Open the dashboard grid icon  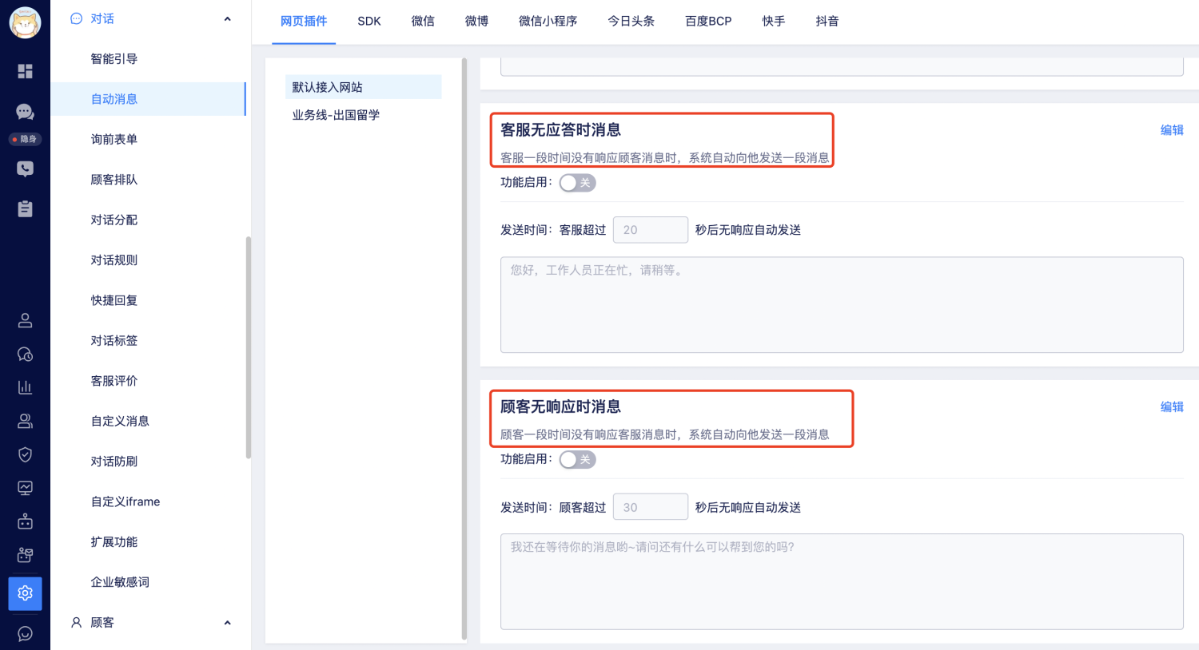pos(25,71)
